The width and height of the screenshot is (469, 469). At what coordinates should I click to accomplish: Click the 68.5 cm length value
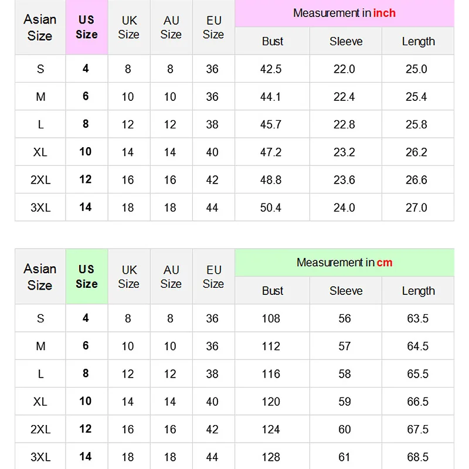point(418,457)
